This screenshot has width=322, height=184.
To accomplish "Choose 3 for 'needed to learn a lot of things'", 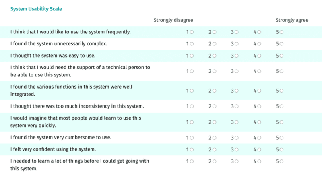I will 237,161.
